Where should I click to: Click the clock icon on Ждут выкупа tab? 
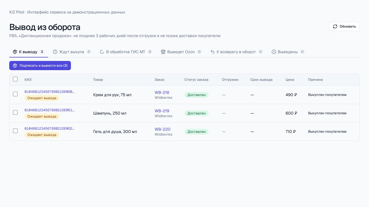[x=55, y=52]
